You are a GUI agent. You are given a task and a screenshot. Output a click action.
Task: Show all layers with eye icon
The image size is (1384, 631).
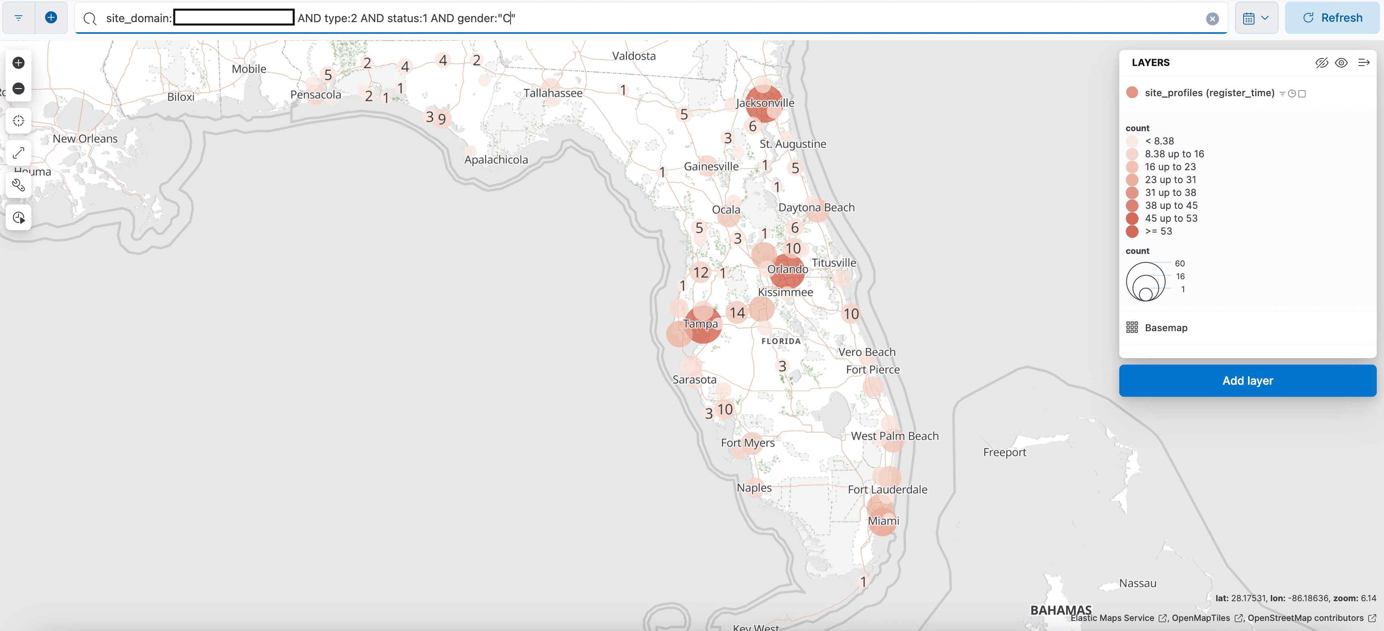pos(1342,62)
